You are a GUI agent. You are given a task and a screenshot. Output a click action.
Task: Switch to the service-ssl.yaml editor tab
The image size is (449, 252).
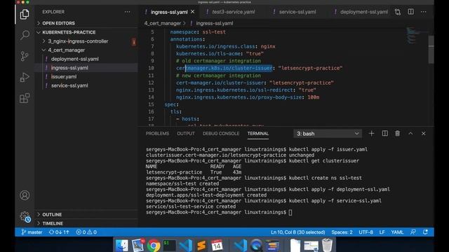(297, 12)
